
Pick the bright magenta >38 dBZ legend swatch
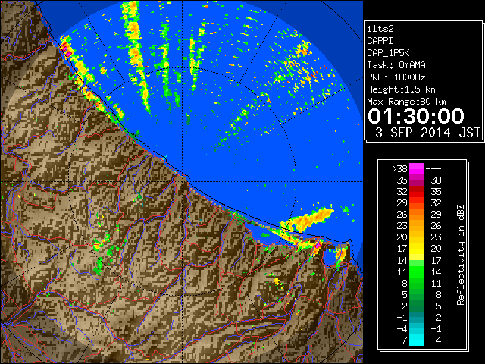coord(417,169)
